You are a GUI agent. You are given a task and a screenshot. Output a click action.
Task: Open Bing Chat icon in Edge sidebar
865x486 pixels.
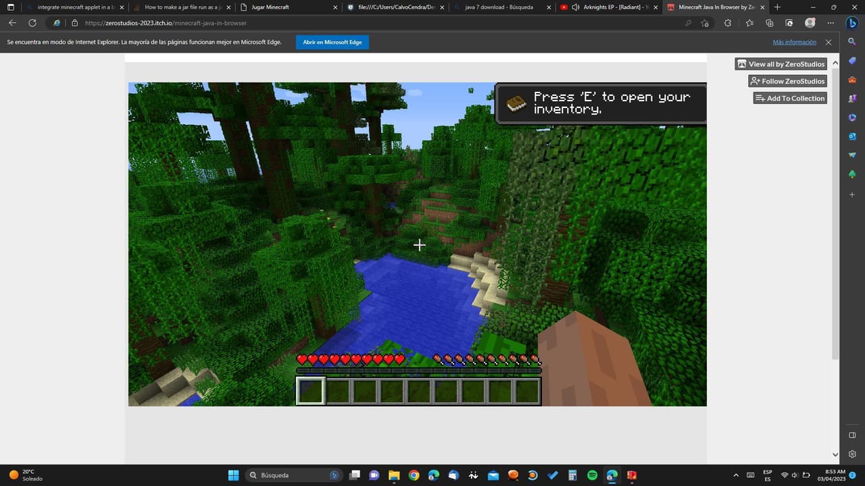(x=852, y=22)
